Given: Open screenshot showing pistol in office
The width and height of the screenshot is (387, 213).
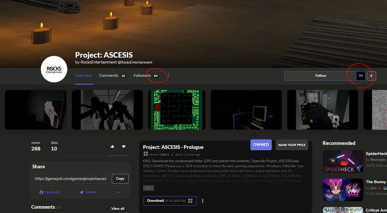Looking at the screenshot, I should pos(322,110).
